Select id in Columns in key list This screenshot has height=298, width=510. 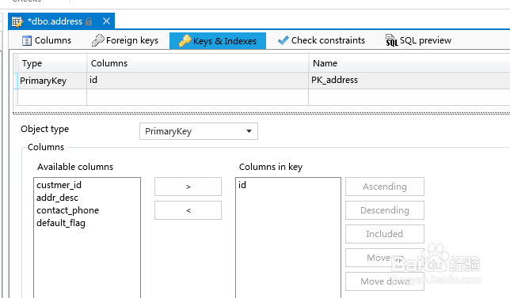pos(242,185)
